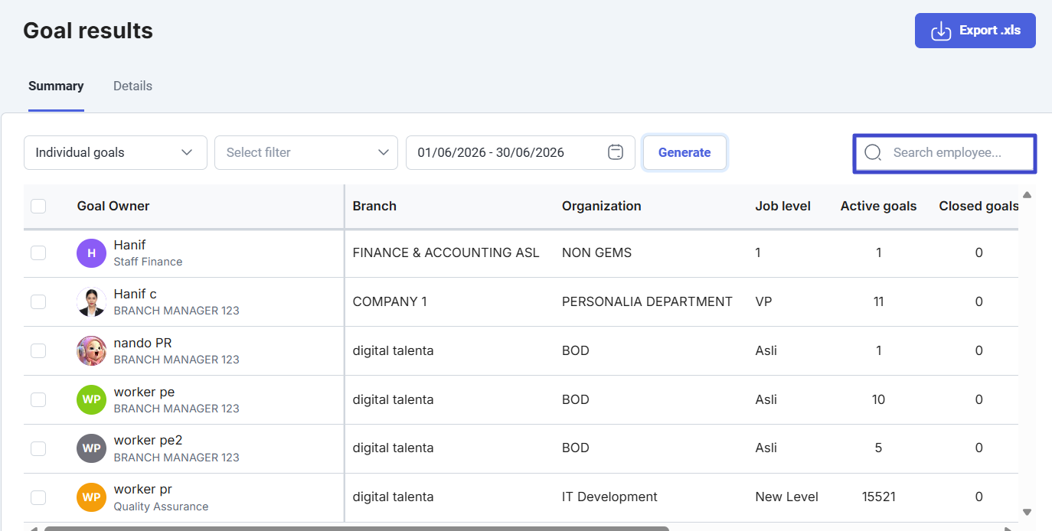Viewport: 1052px width, 531px height.
Task: Switch to the Details tab
Action: 132,86
